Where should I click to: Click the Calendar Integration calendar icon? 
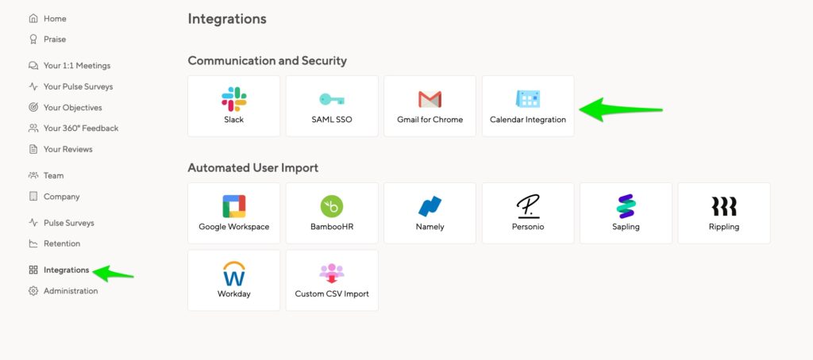(x=528, y=98)
